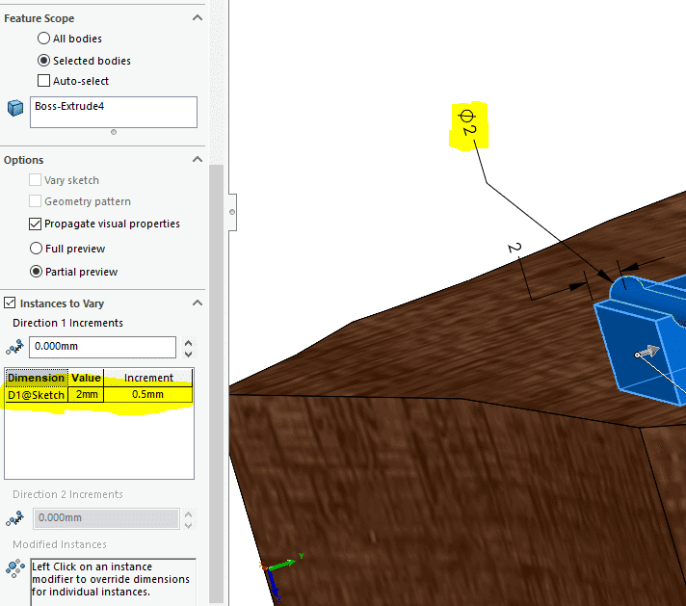Toggle the Geometry pattern checkbox
The height and width of the screenshot is (606, 686).
click(35, 200)
